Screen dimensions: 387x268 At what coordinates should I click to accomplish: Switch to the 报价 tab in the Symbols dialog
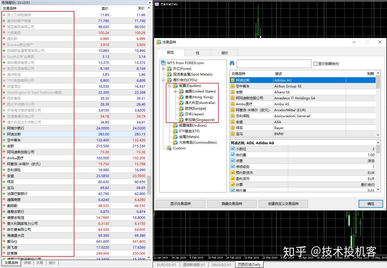224,53
